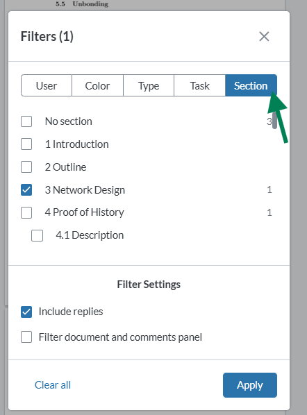This screenshot has height=415, width=307.
Task: Uncheck the 3 Network Design checkbox
Action: (26, 189)
